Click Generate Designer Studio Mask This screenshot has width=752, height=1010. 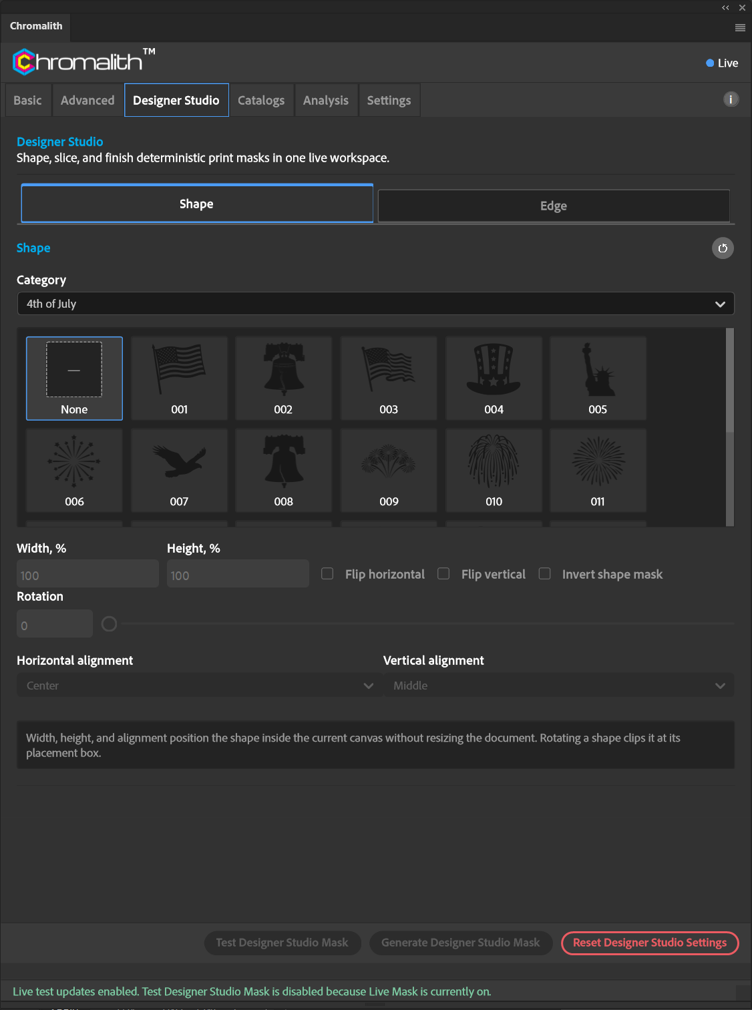pyautogui.click(x=461, y=943)
